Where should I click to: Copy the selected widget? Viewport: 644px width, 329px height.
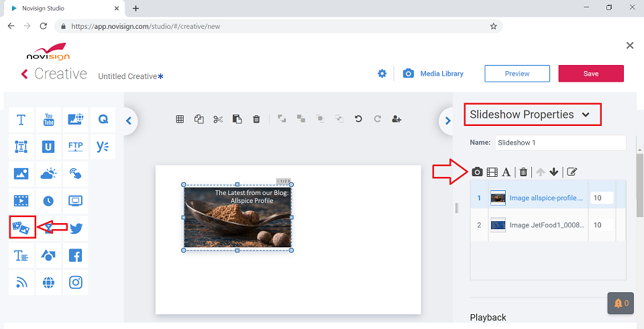[199, 119]
